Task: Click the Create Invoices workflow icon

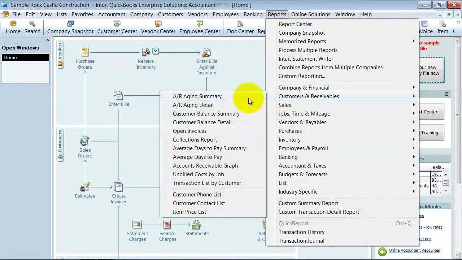Action: pyautogui.click(x=118, y=187)
